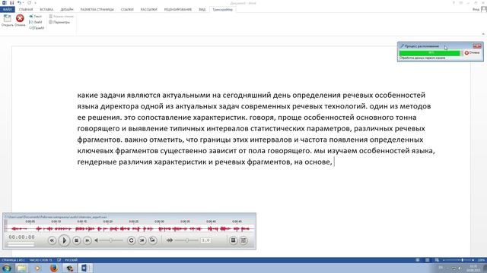
Task: Click the third icon after loop in player
Action: coord(152,240)
